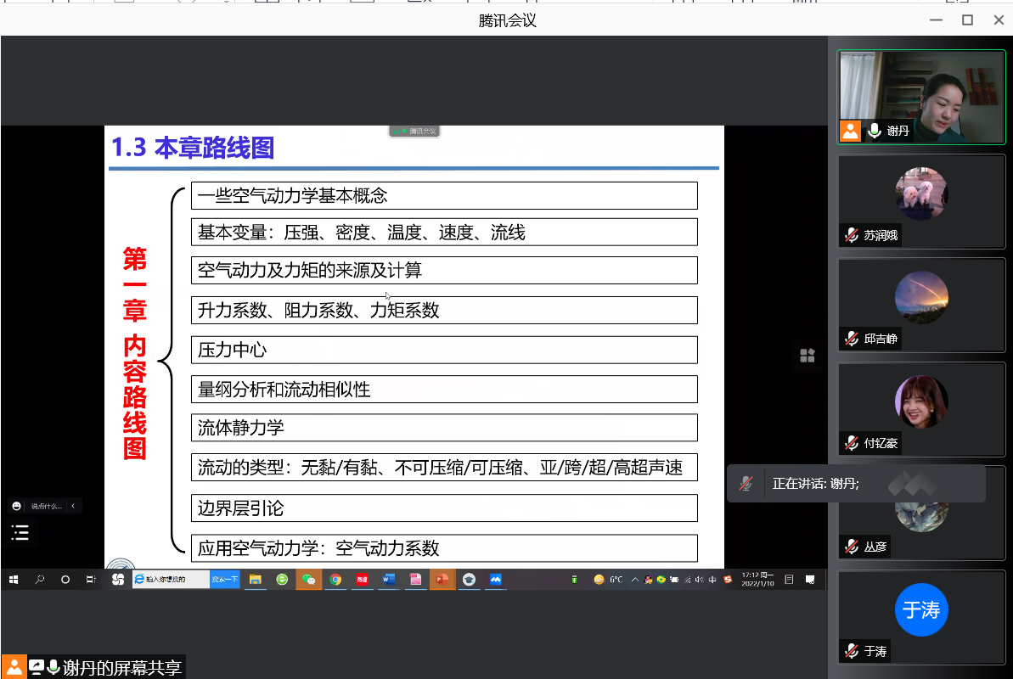Screen dimensions: 1013x679
Task: Click the grid layout switch icon
Action: (807, 356)
